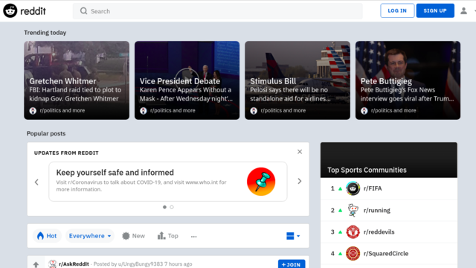Join the r/AskReddit community
Image resolution: width=476 pixels, height=268 pixels.
292,264
